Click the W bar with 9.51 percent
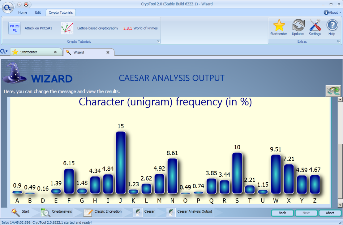343x225 pixels. pos(276,174)
